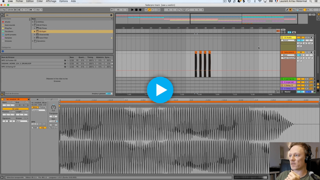320x180 pixels.
Task: Enable RAM mode for the clip
Action: (x=35, y=128)
